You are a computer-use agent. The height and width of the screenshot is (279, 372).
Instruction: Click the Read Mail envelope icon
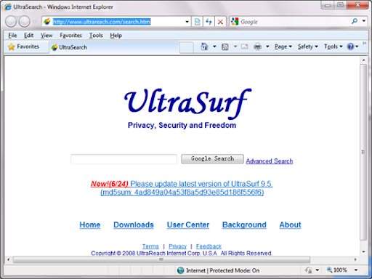tap(245, 46)
